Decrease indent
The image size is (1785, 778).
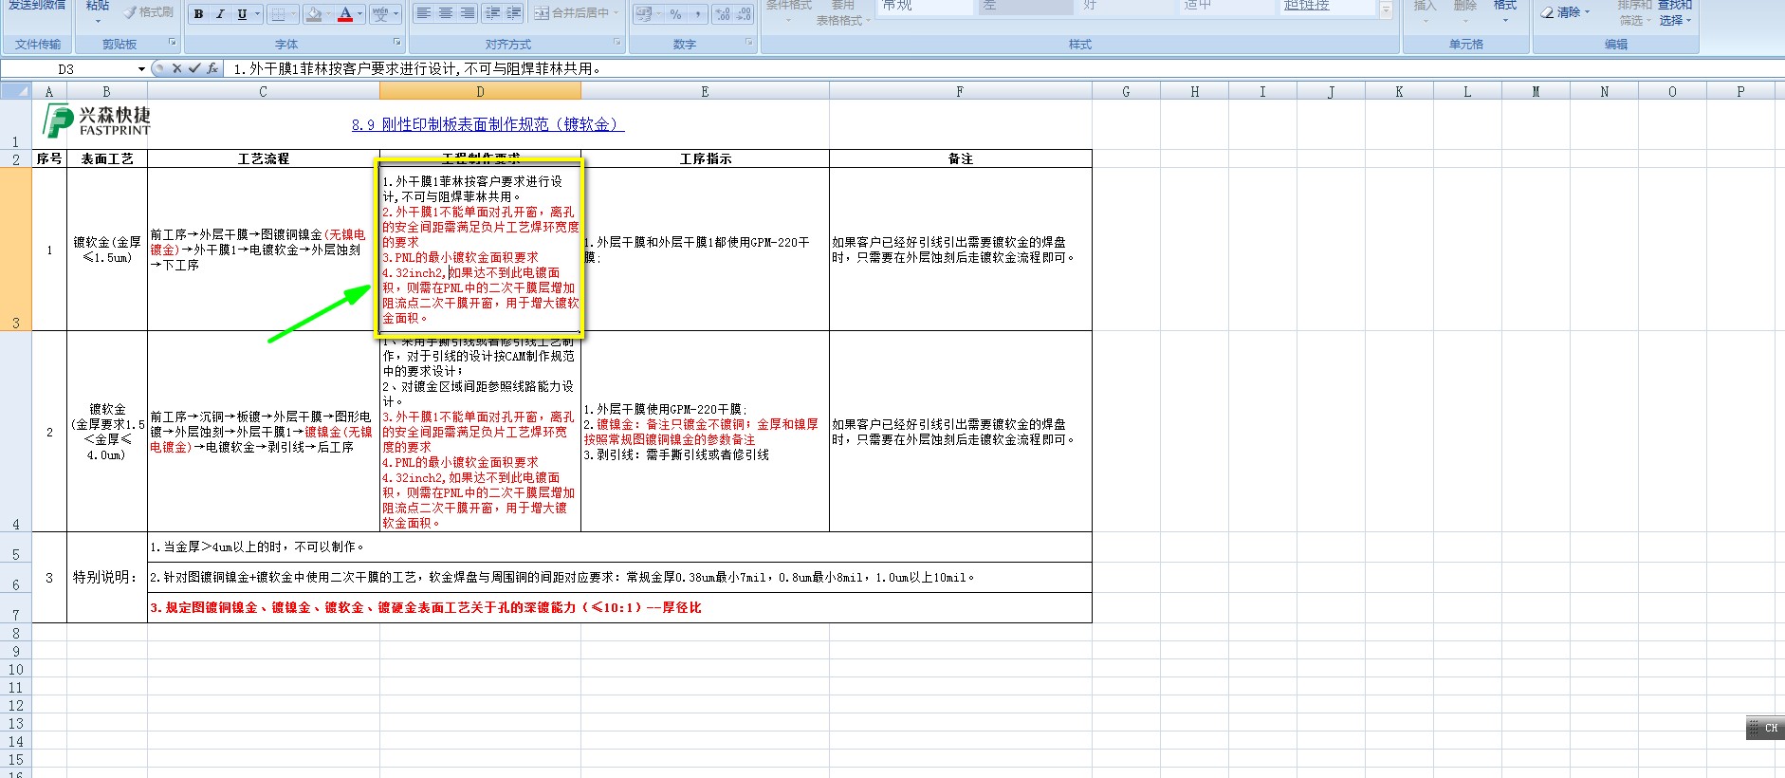pos(492,13)
